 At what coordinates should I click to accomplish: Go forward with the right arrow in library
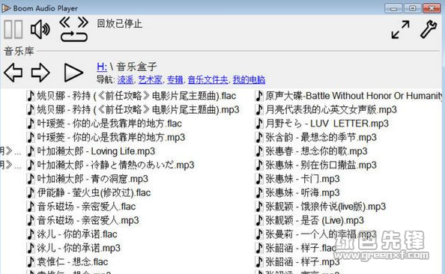pos(40,73)
